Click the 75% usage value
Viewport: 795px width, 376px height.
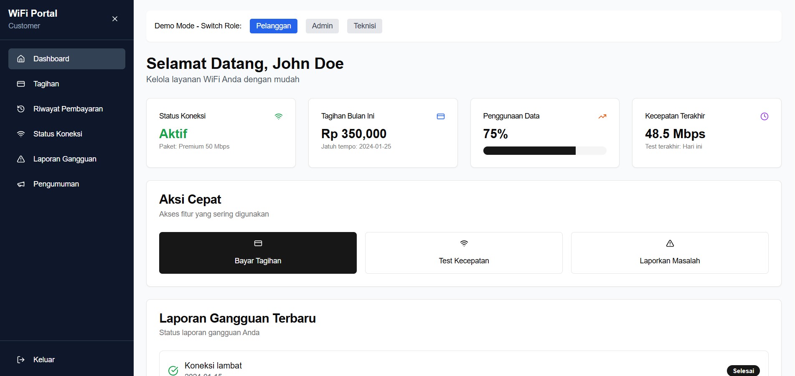click(x=495, y=134)
